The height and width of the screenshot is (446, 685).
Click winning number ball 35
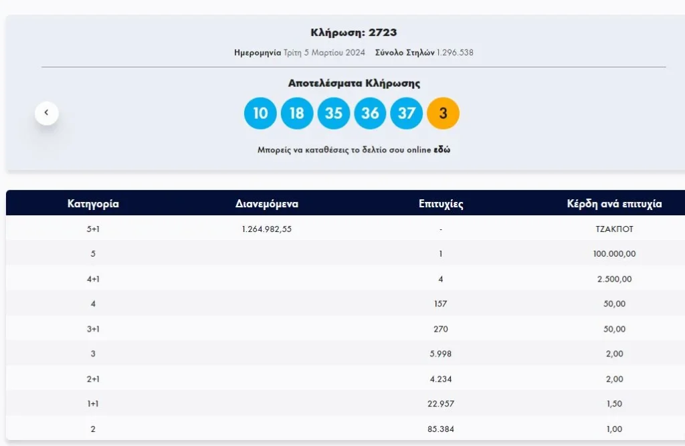pyautogui.click(x=333, y=113)
